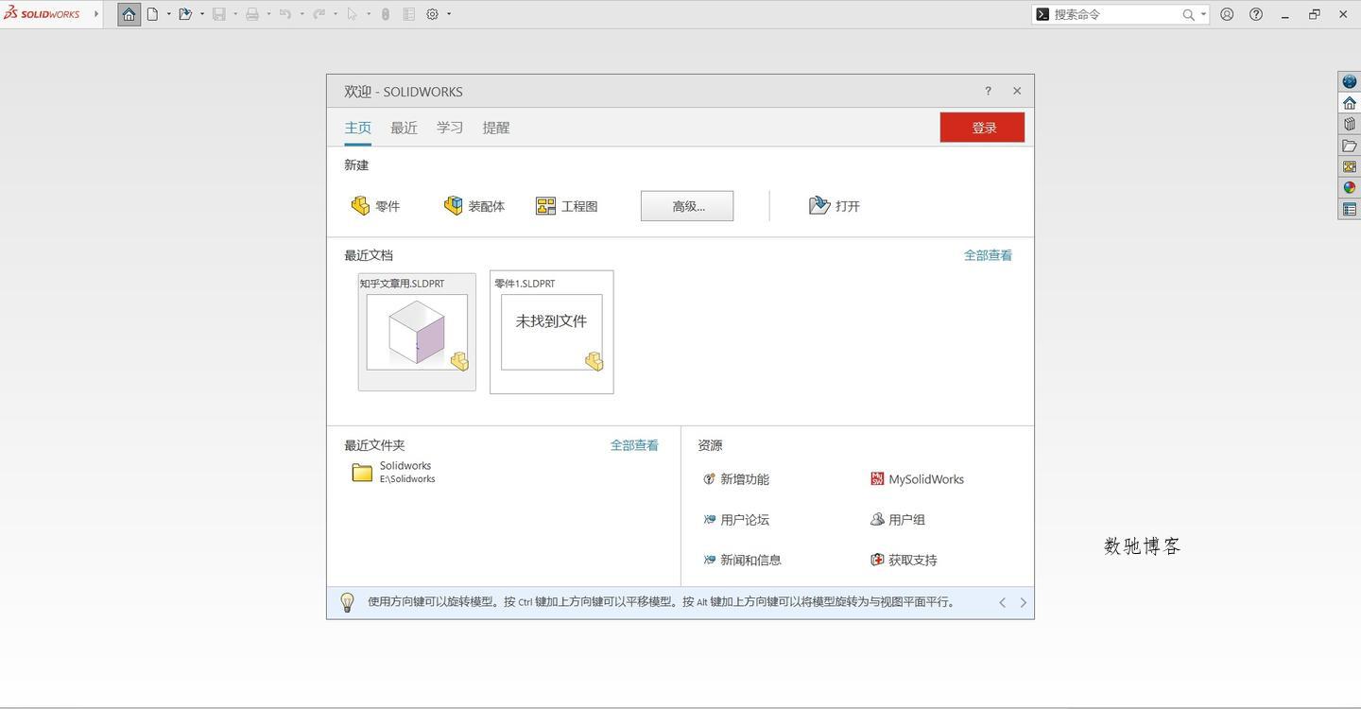Open the 零件1.SLDPRT thumbnail
This screenshot has height=709, width=1361.
tap(552, 332)
